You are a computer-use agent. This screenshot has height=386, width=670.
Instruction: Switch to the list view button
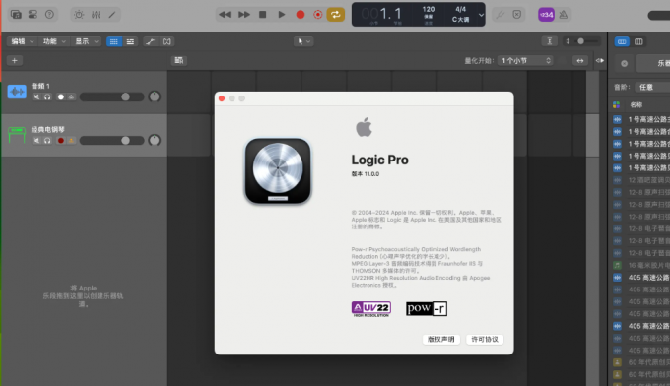coord(130,41)
